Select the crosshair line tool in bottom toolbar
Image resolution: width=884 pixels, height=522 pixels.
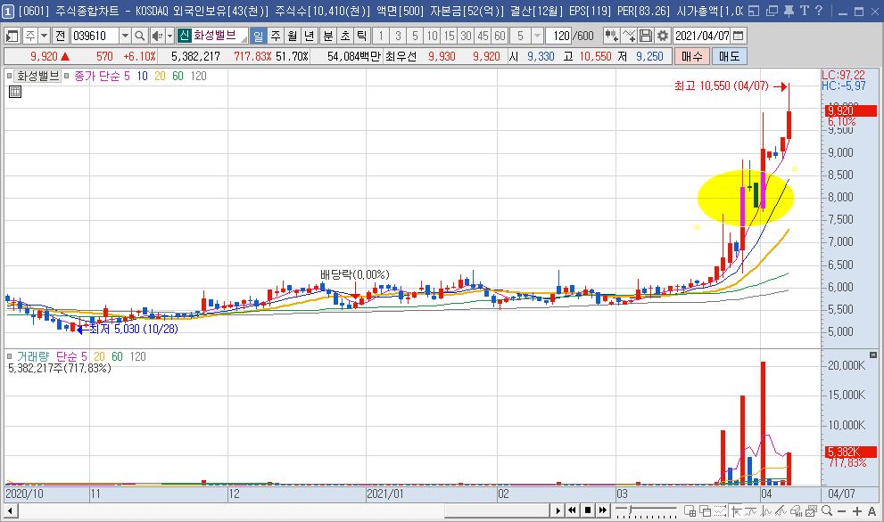pyautogui.click(x=736, y=510)
